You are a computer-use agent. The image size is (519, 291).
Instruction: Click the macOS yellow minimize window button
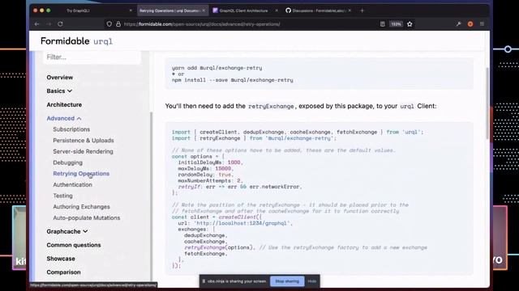(41, 11)
